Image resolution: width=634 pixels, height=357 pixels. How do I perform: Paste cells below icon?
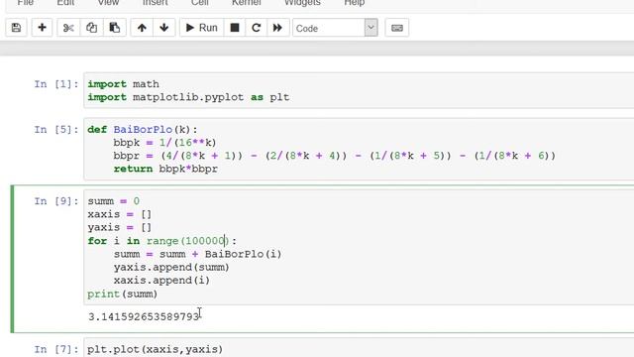pos(115,28)
